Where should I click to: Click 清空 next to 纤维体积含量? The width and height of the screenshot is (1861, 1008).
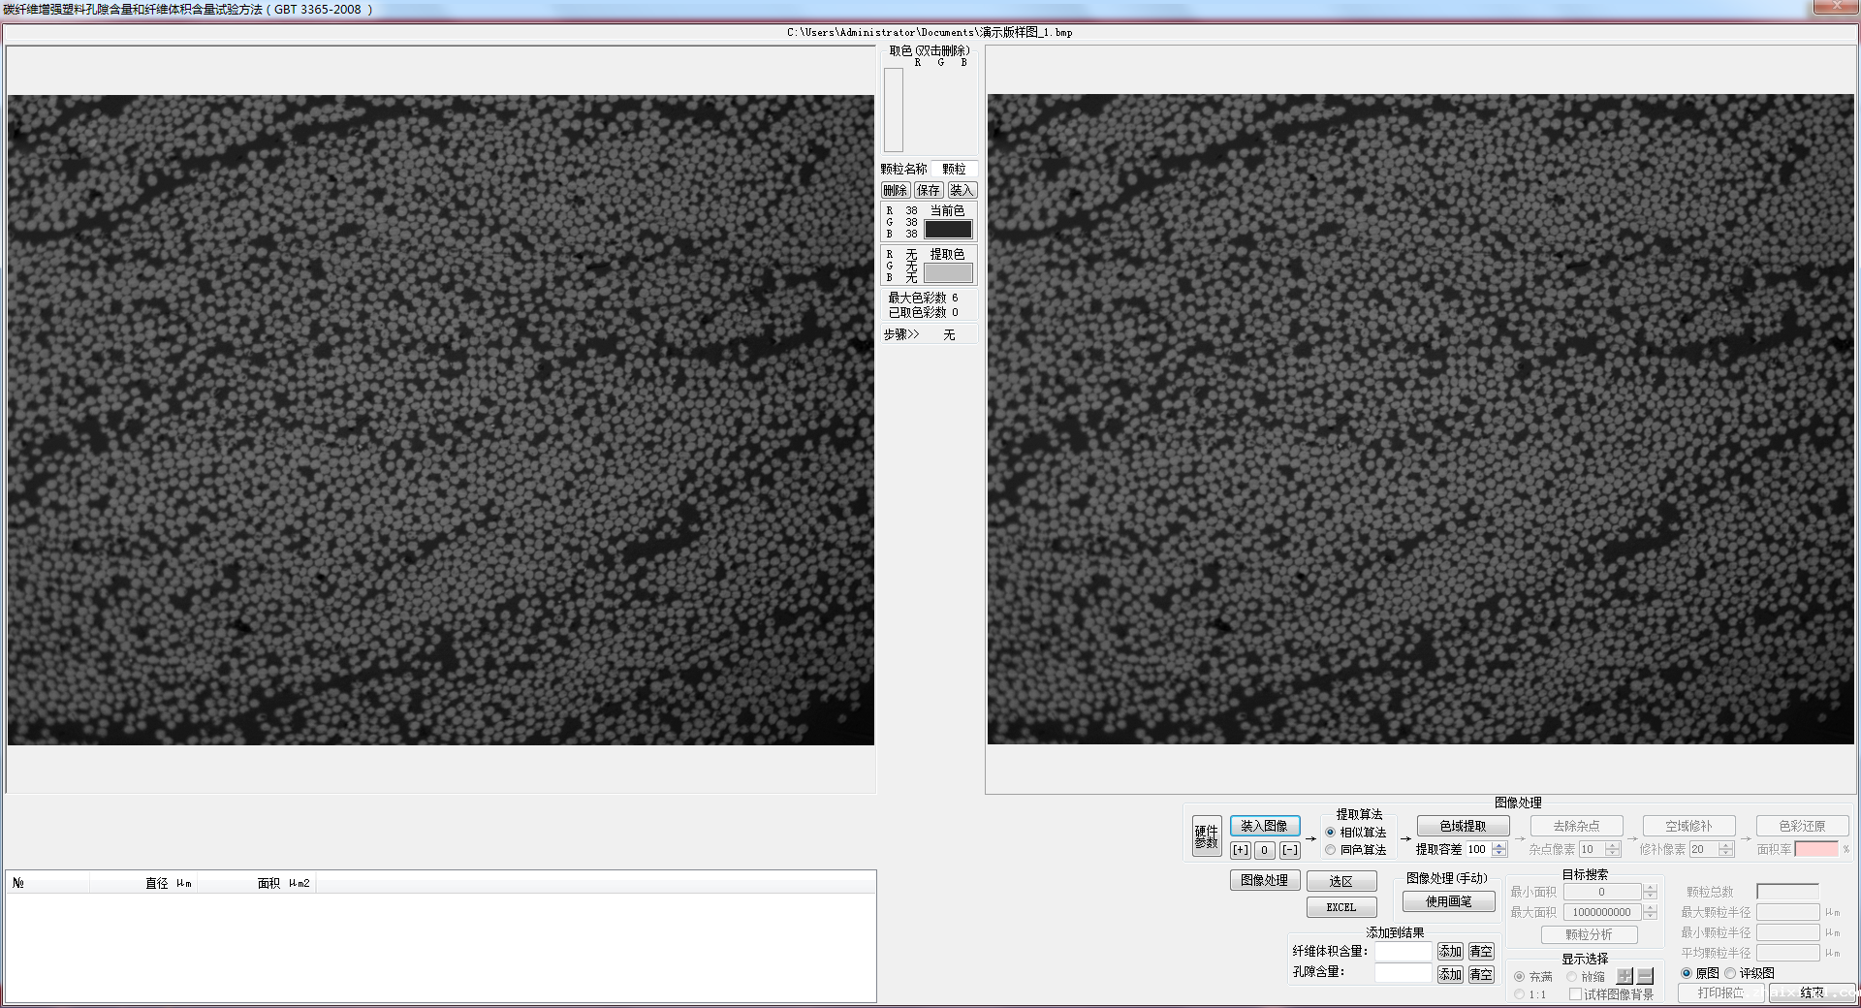coord(1481,951)
